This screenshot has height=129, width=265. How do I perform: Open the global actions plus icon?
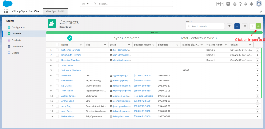pyautogui.click(x=228, y=4)
